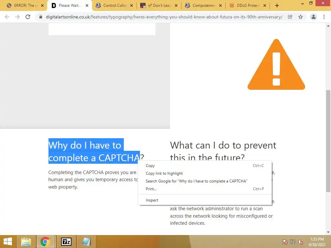The width and height of the screenshot is (331, 248).
Task: Choose 'Search Google for' context menu entry
Action: coord(205,181)
